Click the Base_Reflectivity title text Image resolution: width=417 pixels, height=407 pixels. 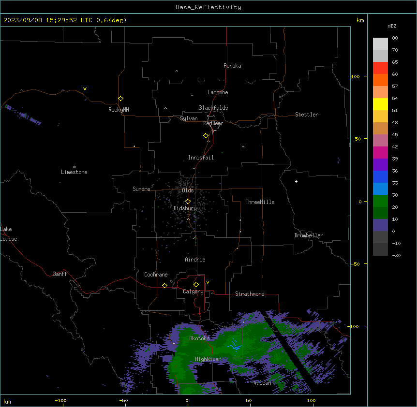coord(208,7)
